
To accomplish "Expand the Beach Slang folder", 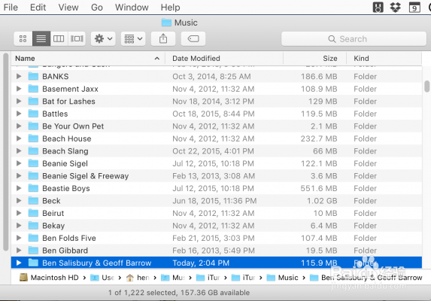I will [x=19, y=150].
